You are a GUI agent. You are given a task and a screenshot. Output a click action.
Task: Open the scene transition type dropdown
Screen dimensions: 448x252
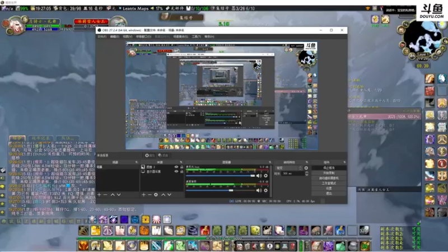288,168
